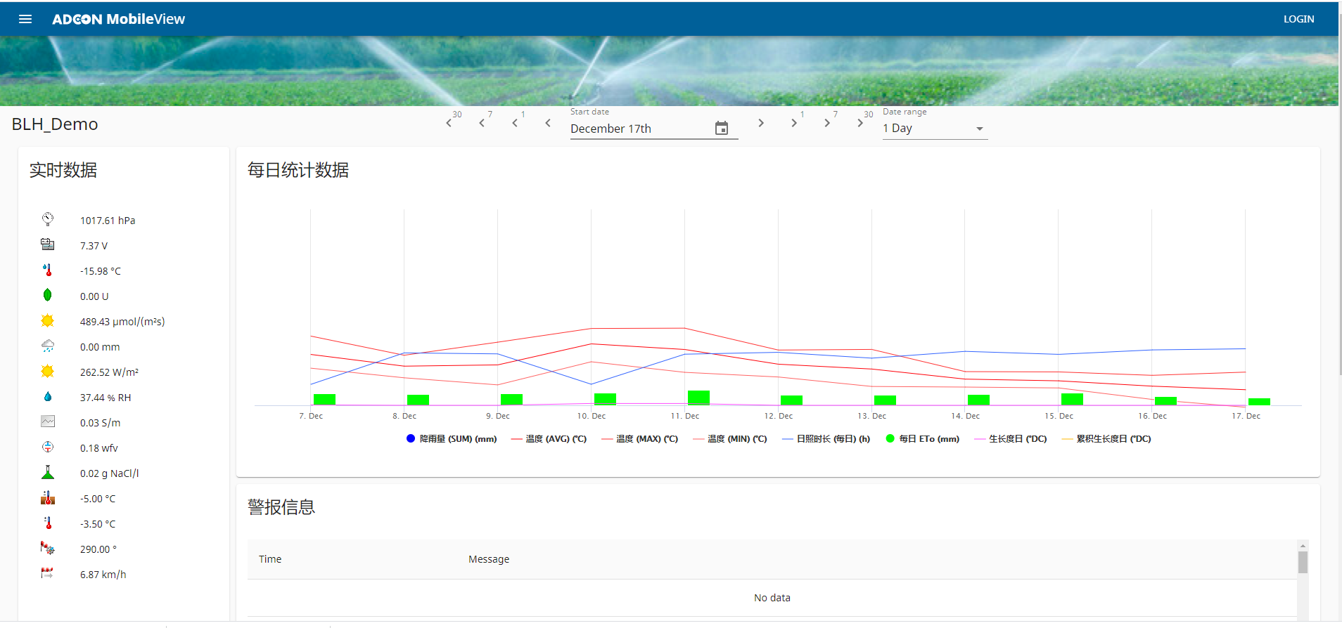
Task: Click green leaf icon next to 0.00 U
Action: tap(48, 295)
